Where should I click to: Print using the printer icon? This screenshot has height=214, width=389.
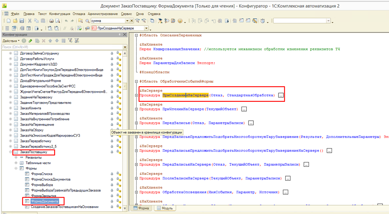click(x=51, y=21)
